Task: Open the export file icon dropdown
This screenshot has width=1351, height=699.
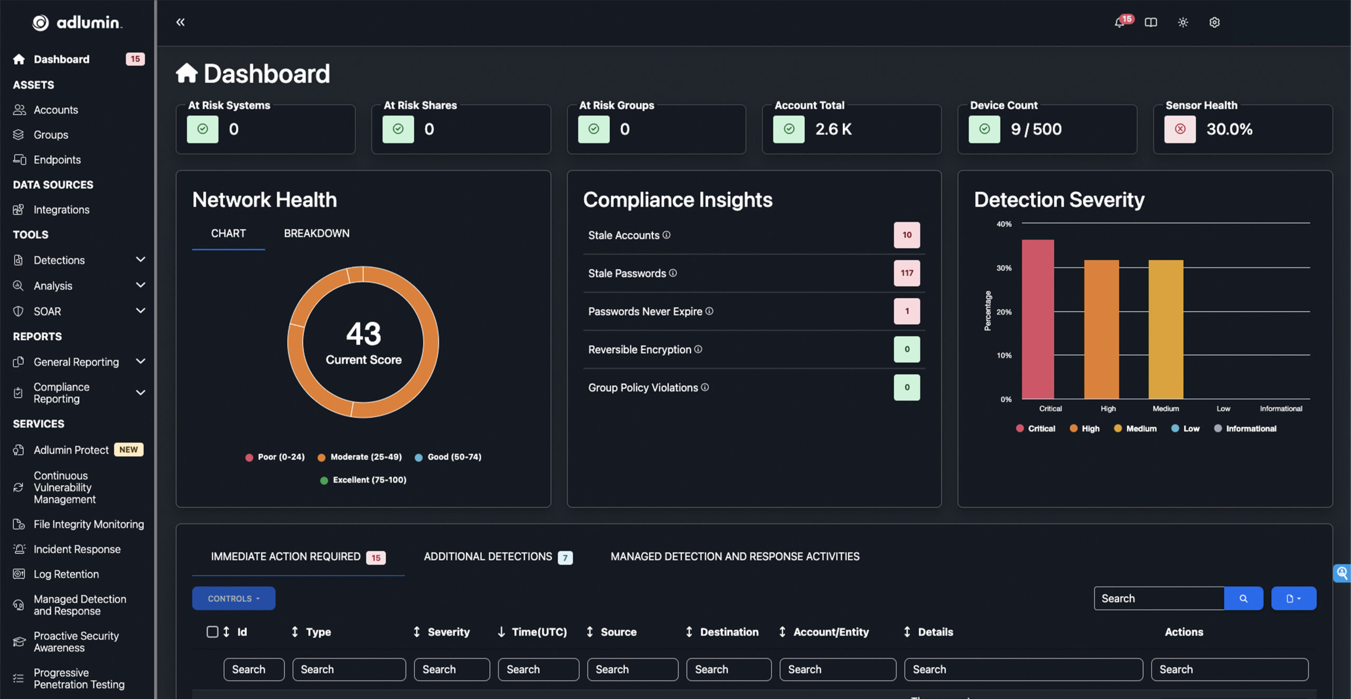Action: (1293, 598)
